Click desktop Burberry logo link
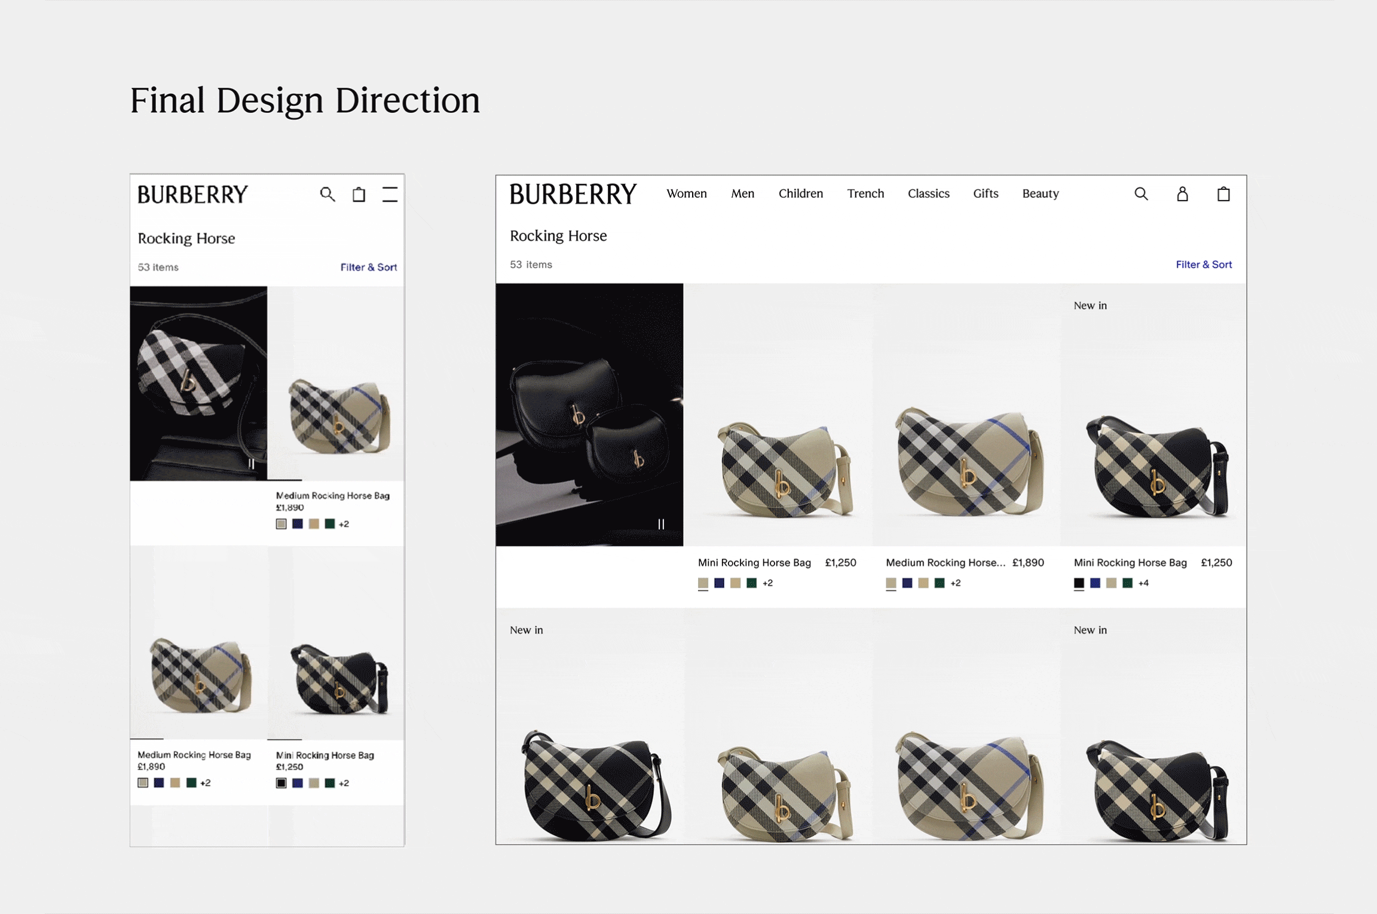The height and width of the screenshot is (914, 1377). pyautogui.click(x=573, y=194)
